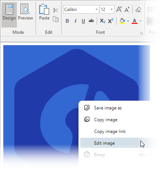This screenshot has width=162, height=170.
Task: Cut selection with the scissors icon
Action: point(56,10)
